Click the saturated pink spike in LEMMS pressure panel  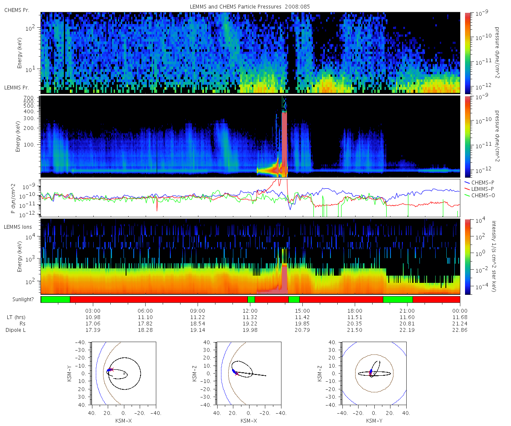pyautogui.click(x=284, y=143)
